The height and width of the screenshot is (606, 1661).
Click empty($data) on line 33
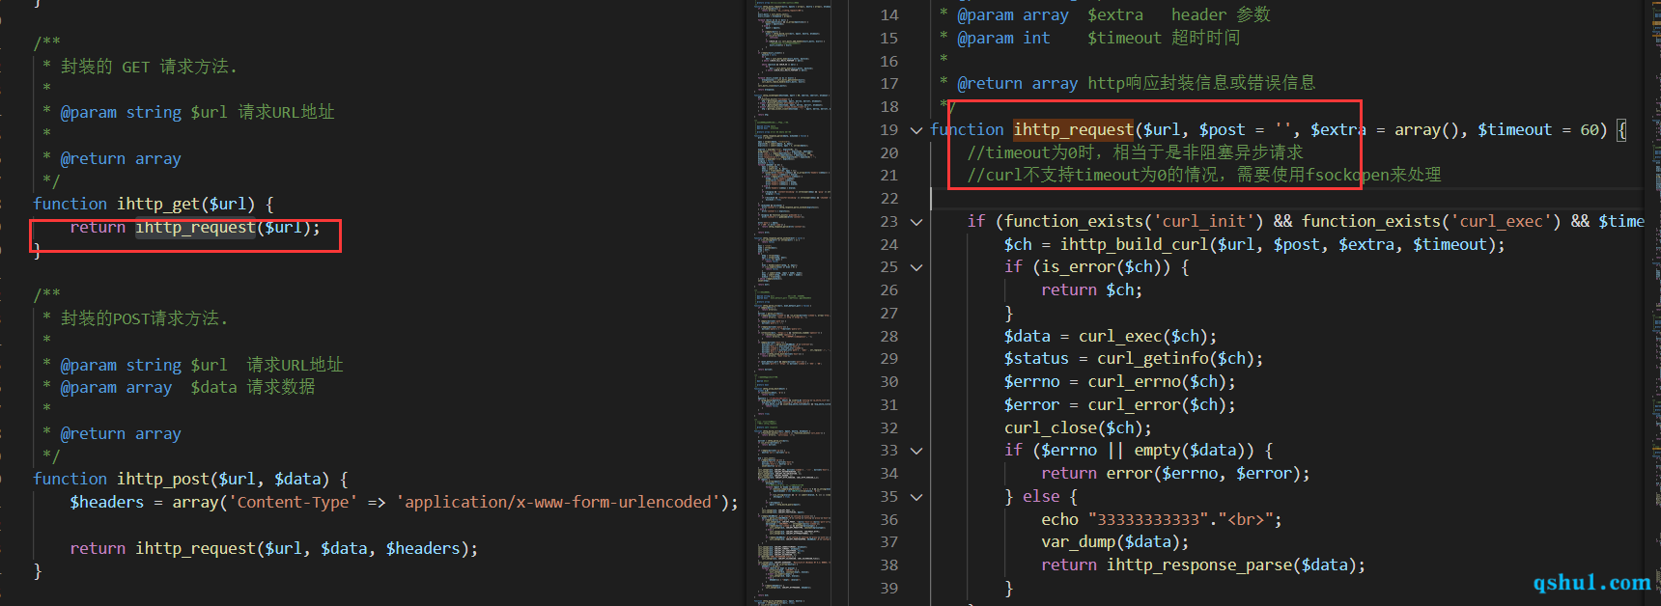(x=1194, y=451)
